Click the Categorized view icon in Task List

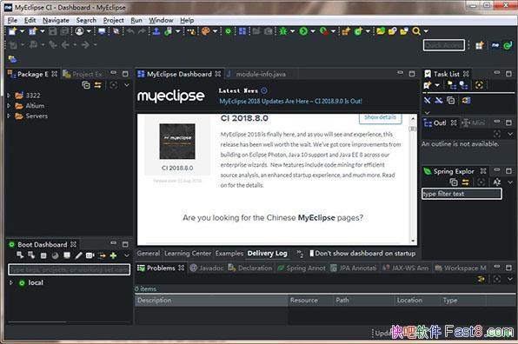pyautogui.click(x=452, y=85)
